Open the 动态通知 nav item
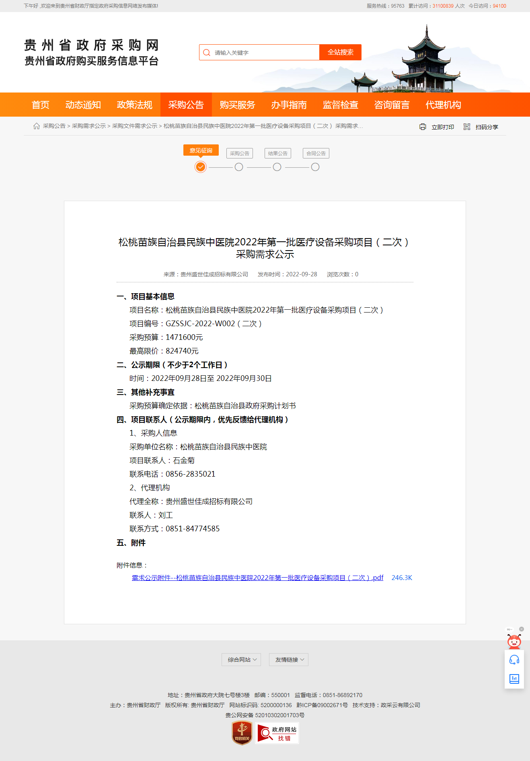This screenshot has height=761, width=530. point(83,105)
